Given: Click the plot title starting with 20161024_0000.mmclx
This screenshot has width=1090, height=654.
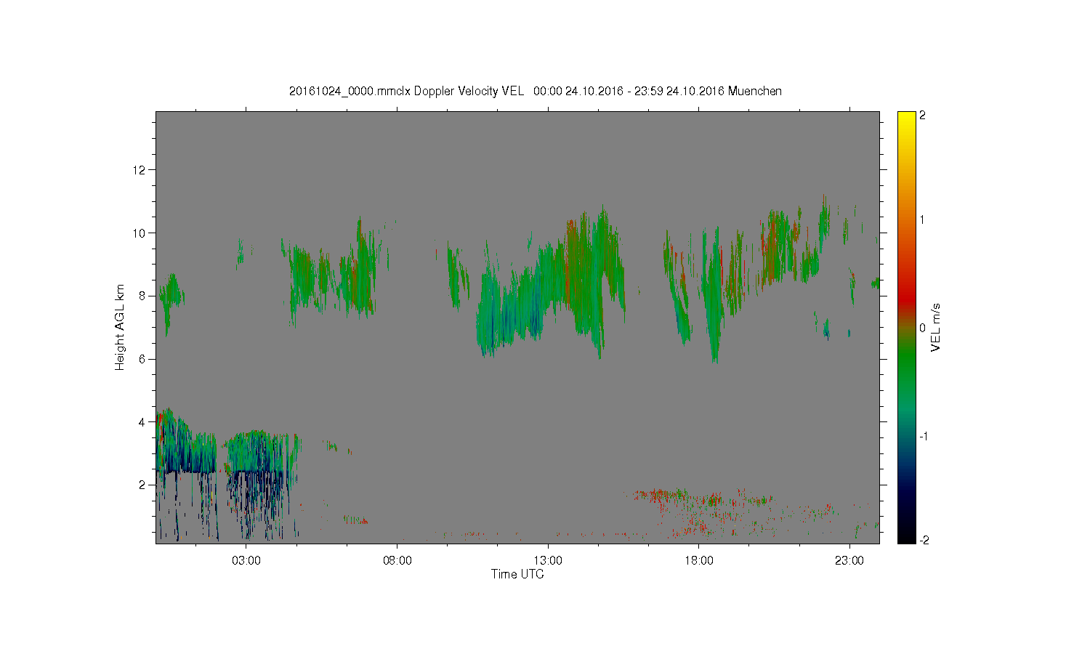Looking at the screenshot, I should click(x=536, y=91).
